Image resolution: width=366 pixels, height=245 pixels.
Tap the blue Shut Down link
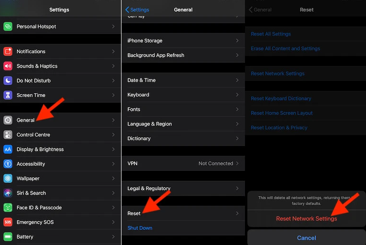pos(140,228)
